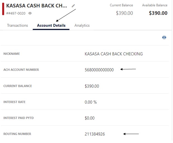This screenshot has width=173, height=143.
Task: Click the ROUTING NUMBER field label
Action: pyautogui.click(x=17, y=134)
